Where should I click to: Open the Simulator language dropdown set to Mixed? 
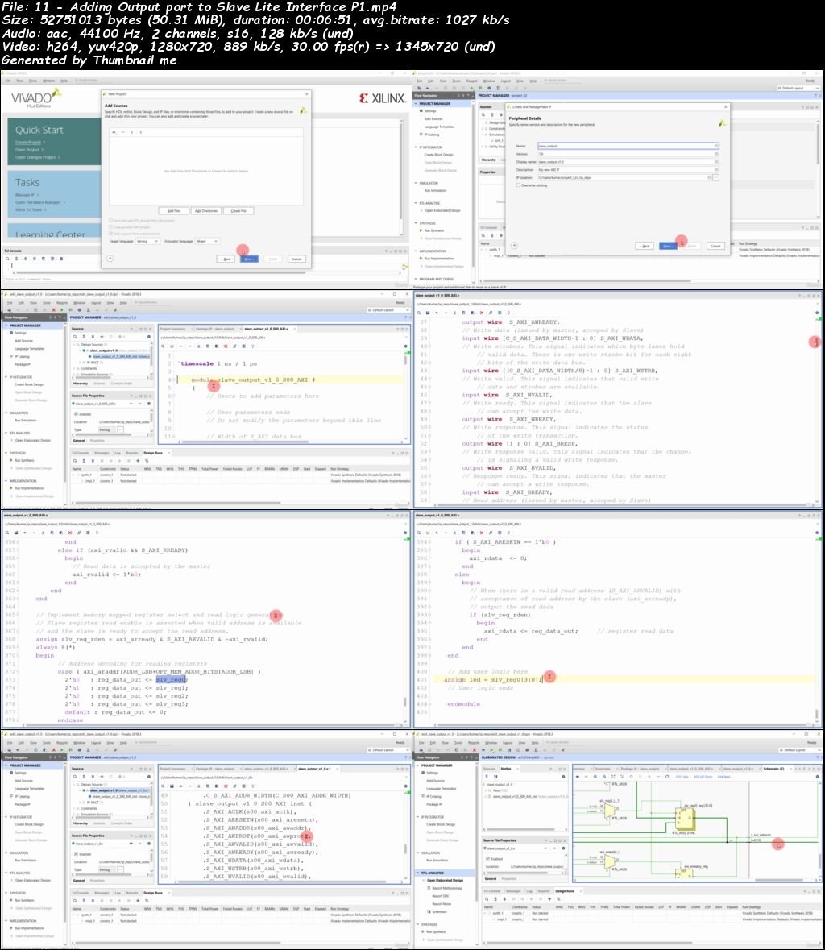tap(206, 241)
